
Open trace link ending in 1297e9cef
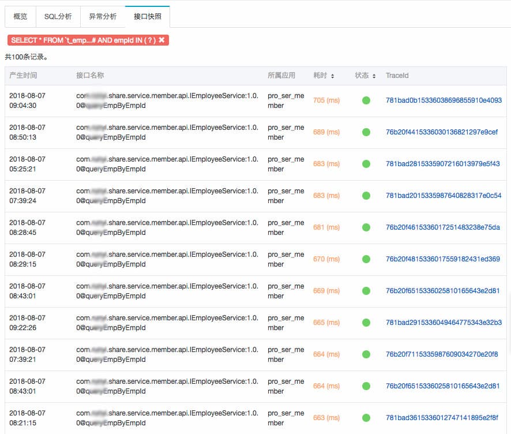pos(442,132)
